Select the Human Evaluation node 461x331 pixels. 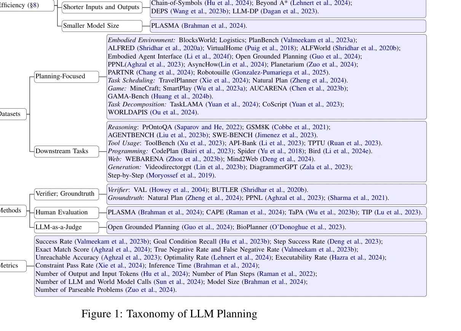[67, 212]
